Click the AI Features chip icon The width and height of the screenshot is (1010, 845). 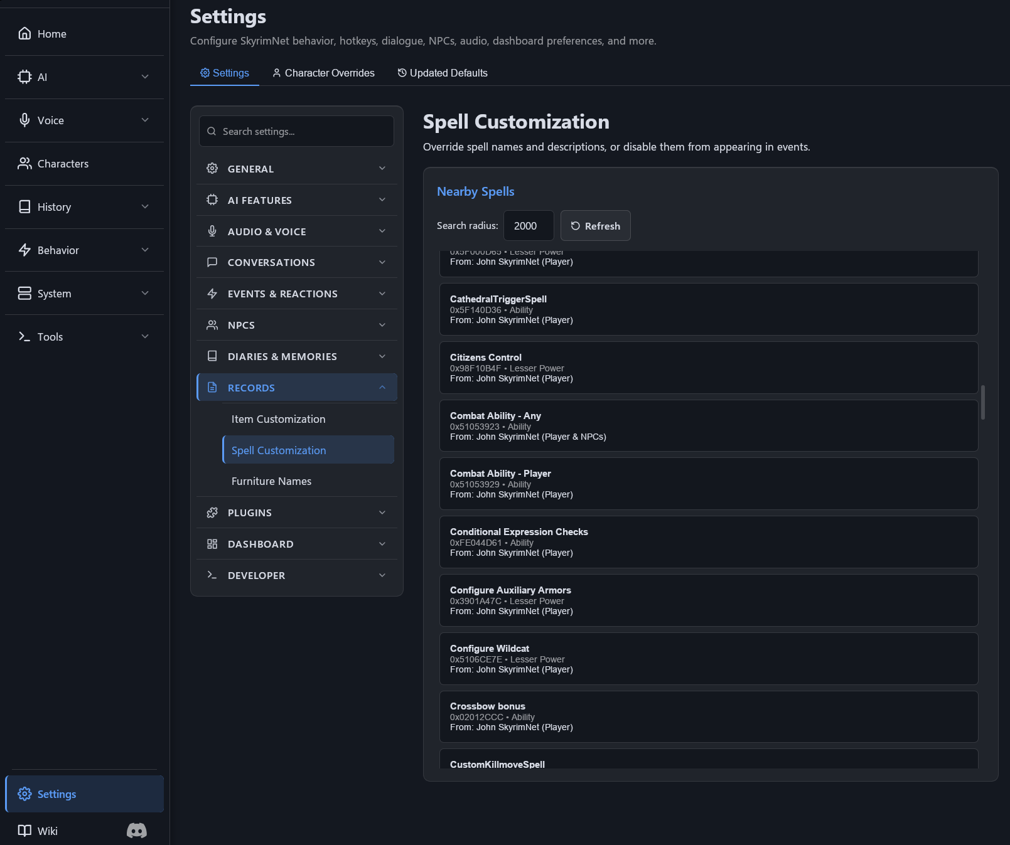[212, 199]
